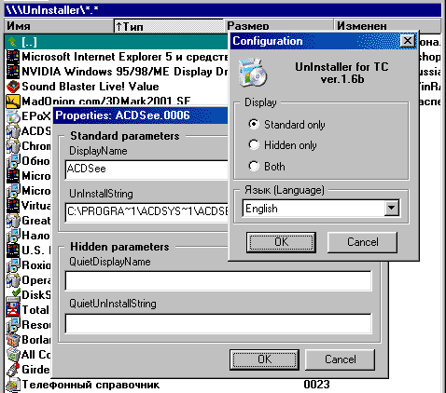The width and height of the screenshot is (446, 393).
Task: Select the NVIDIA Windows 95/98/ME Display row
Action: 117,72
